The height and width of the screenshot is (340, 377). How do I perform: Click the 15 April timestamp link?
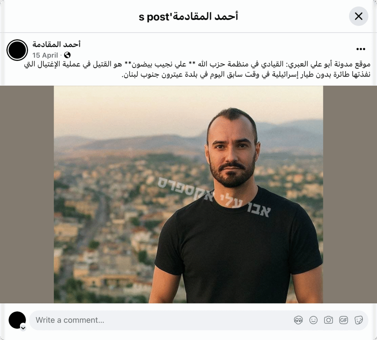[45, 55]
